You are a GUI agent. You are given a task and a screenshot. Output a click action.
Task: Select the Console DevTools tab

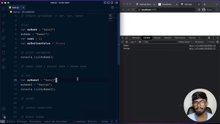pos(147,38)
